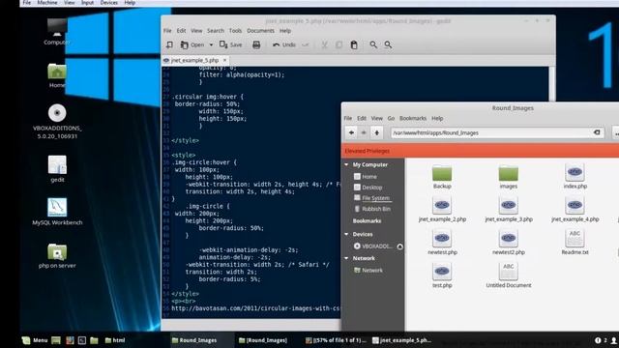Select the jnet_example_3.php file
Viewport: 619px width, 348px height.
pos(509,210)
